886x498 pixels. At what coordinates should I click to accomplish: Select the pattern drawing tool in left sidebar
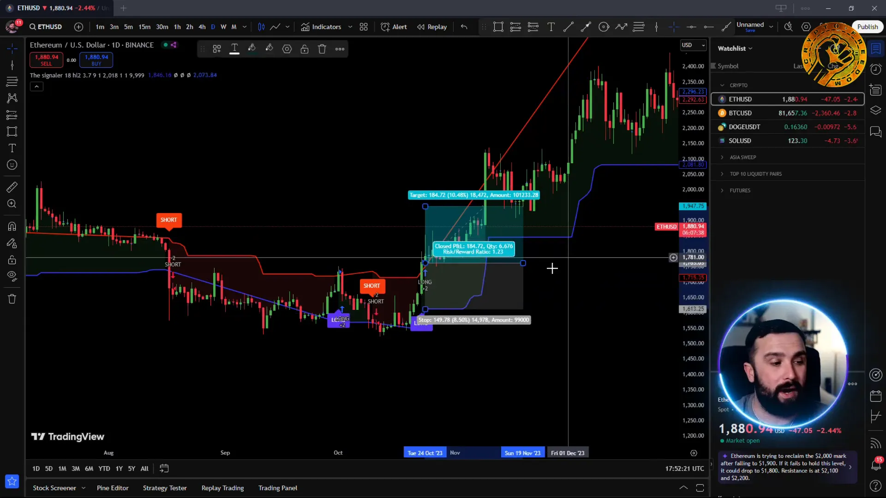pyautogui.click(x=12, y=98)
